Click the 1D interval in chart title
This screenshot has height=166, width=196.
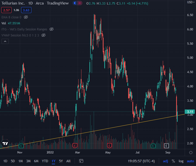30,3
